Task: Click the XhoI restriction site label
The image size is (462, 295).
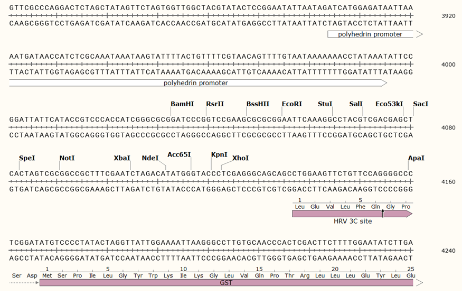Action: [240, 158]
